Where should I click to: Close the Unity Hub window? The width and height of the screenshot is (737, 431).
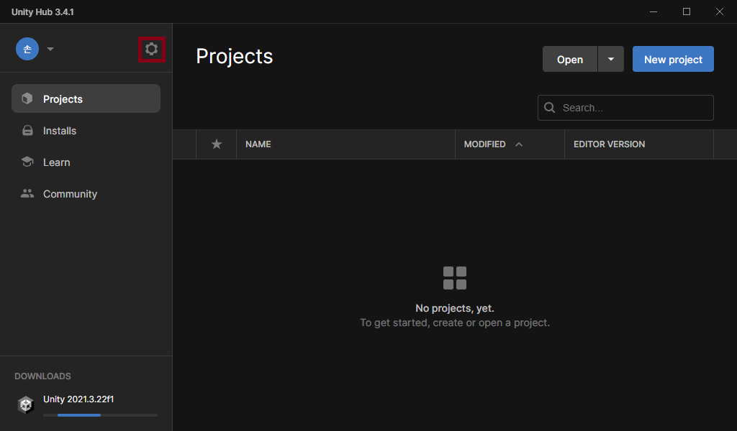point(720,11)
